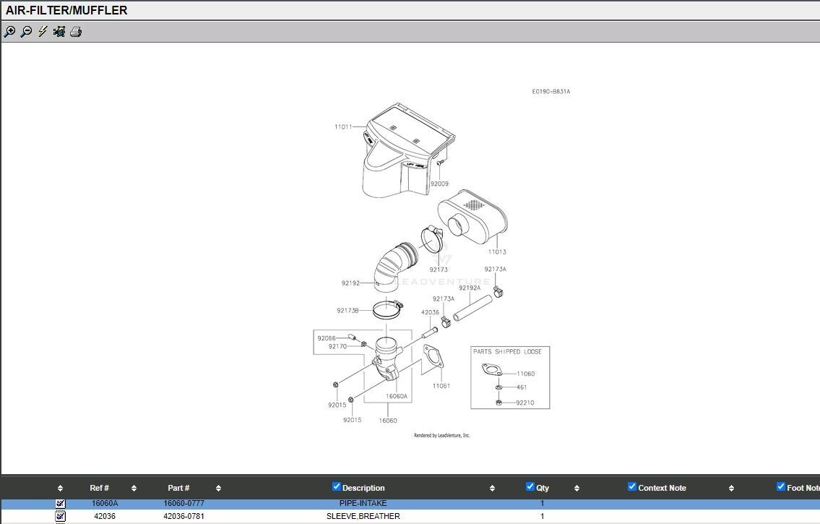Click the sort arrows in the first table column
820x524 pixels.
(60, 489)
